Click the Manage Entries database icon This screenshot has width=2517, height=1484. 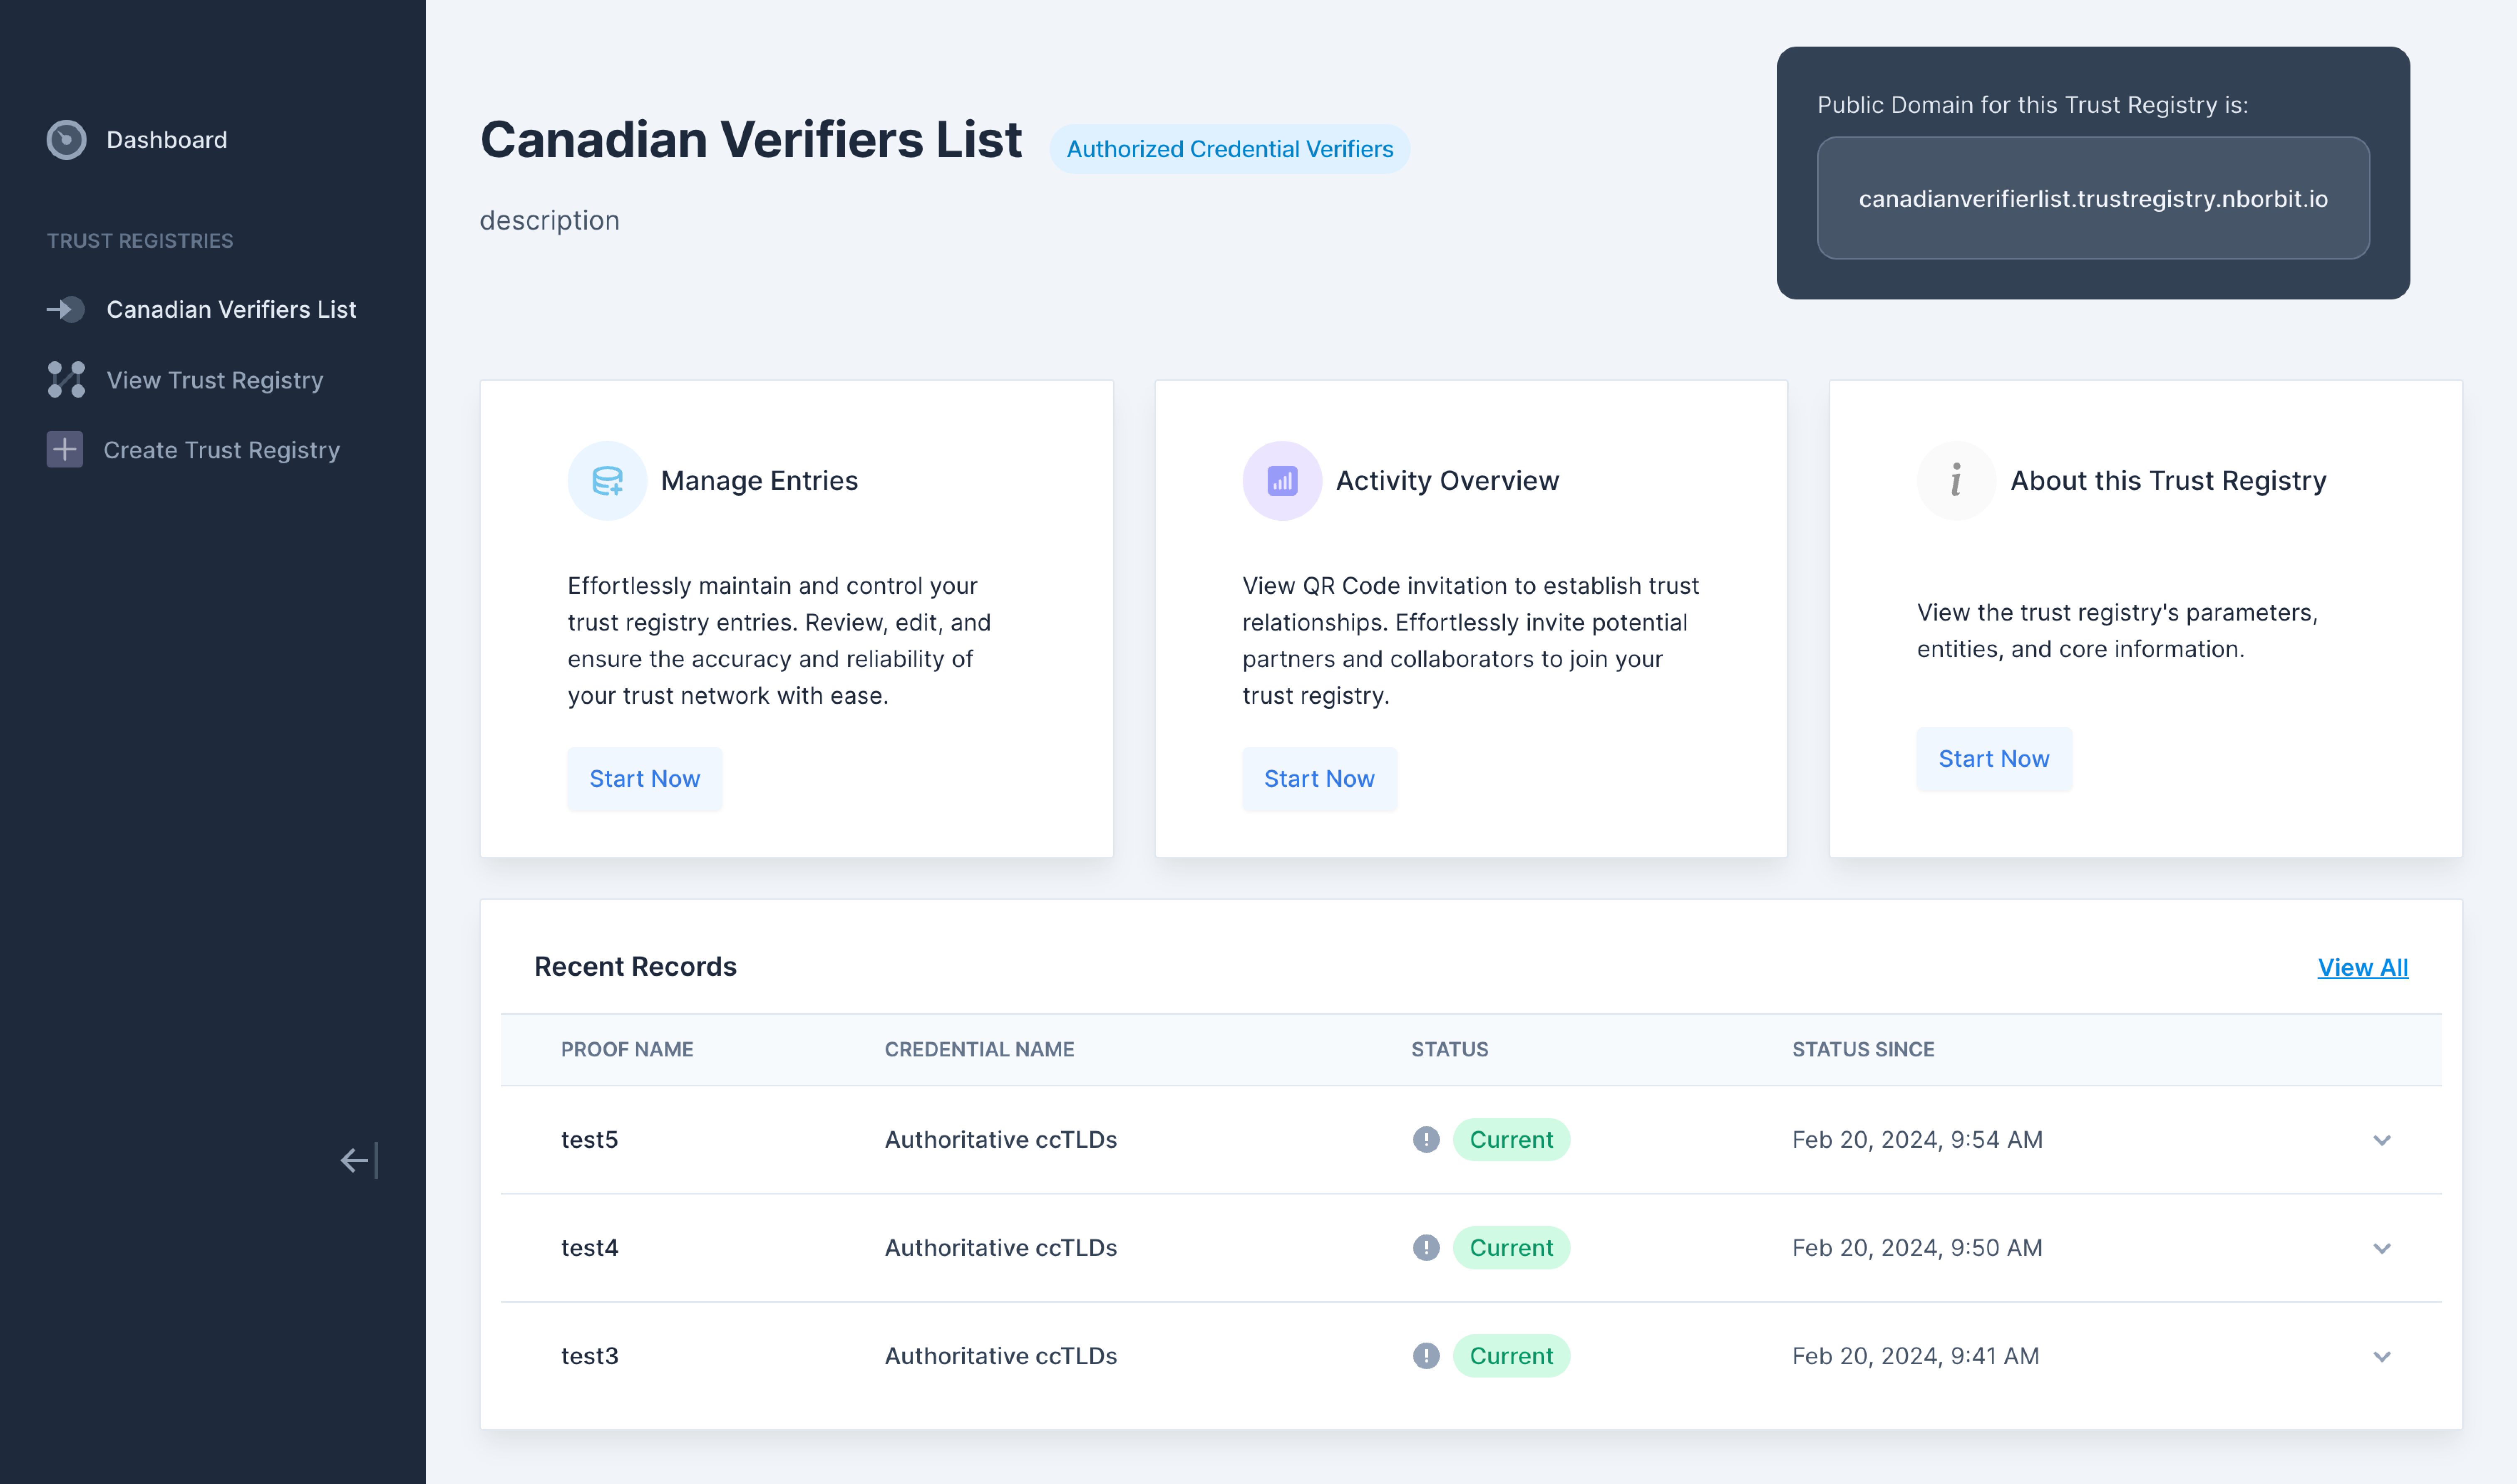[x=607, y=480]
